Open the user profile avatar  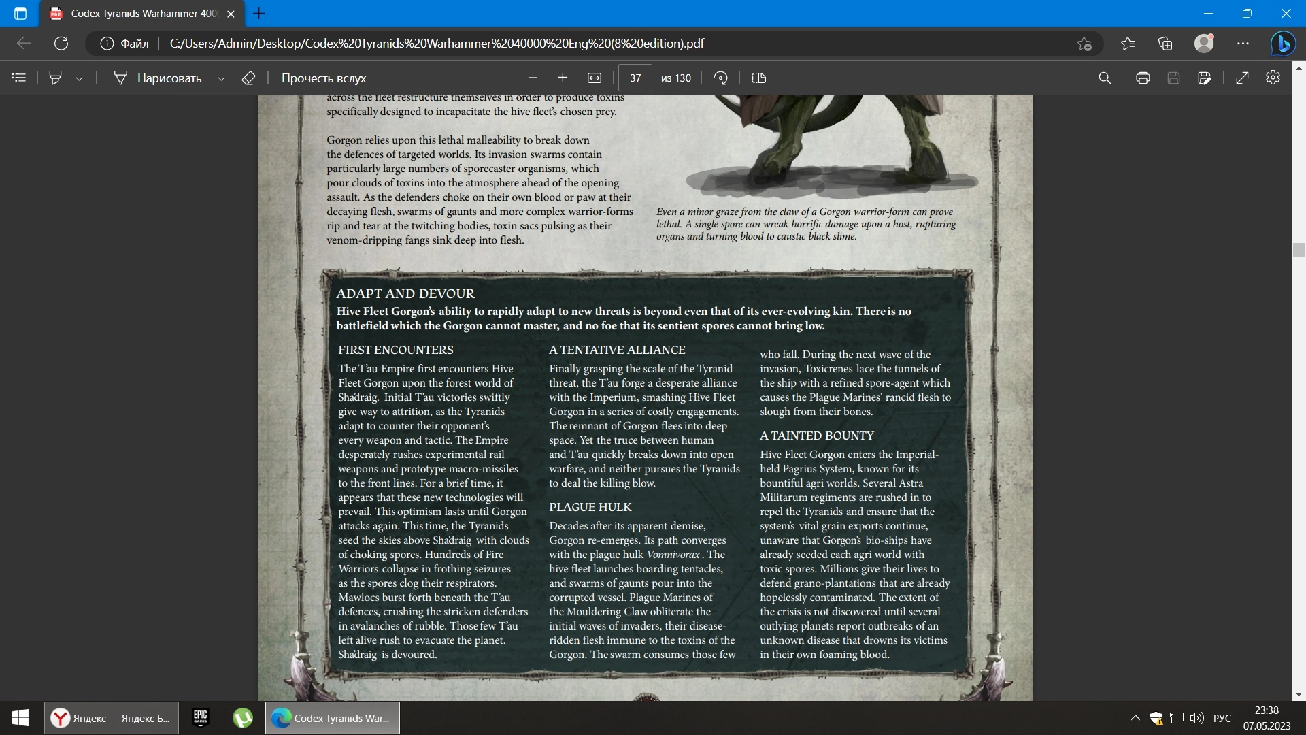pyautogui.click(x=1205, y=44)
